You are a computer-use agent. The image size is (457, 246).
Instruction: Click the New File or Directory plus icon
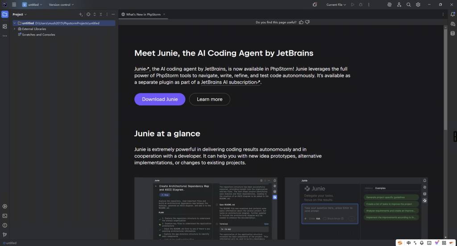(x=81, y=14)
